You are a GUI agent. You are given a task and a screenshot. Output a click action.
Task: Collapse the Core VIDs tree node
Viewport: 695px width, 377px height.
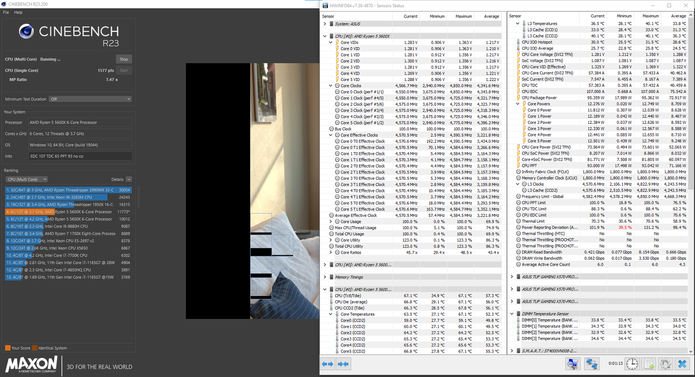click(331, 42)
